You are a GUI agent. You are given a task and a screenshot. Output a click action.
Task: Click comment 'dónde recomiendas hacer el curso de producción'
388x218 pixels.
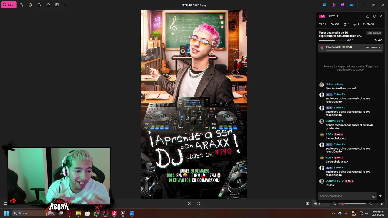click(350, 127)
